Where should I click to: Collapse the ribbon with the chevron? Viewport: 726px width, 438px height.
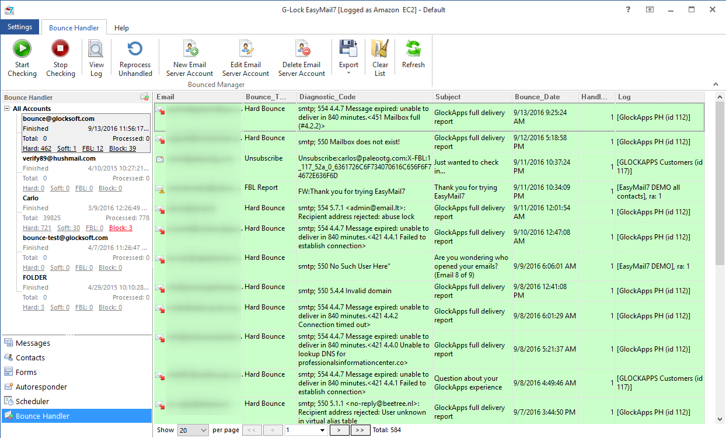click(715, 85)
